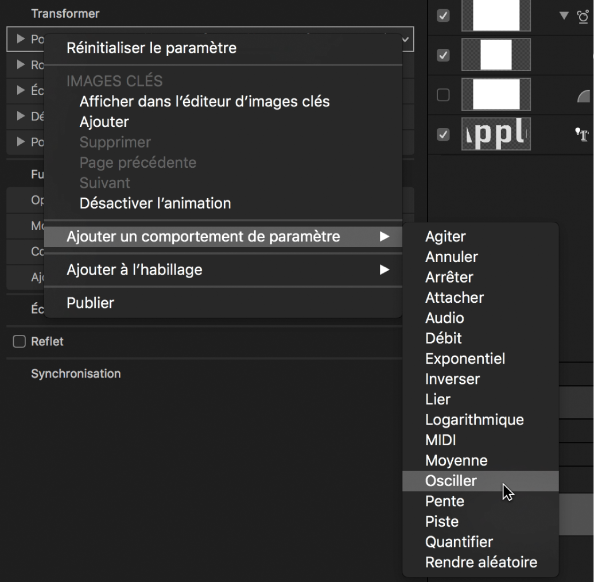Screen dimensions: 594x582
Task: Enable the visibility checkbox of the third layer
Action: (x=442, y=95)
